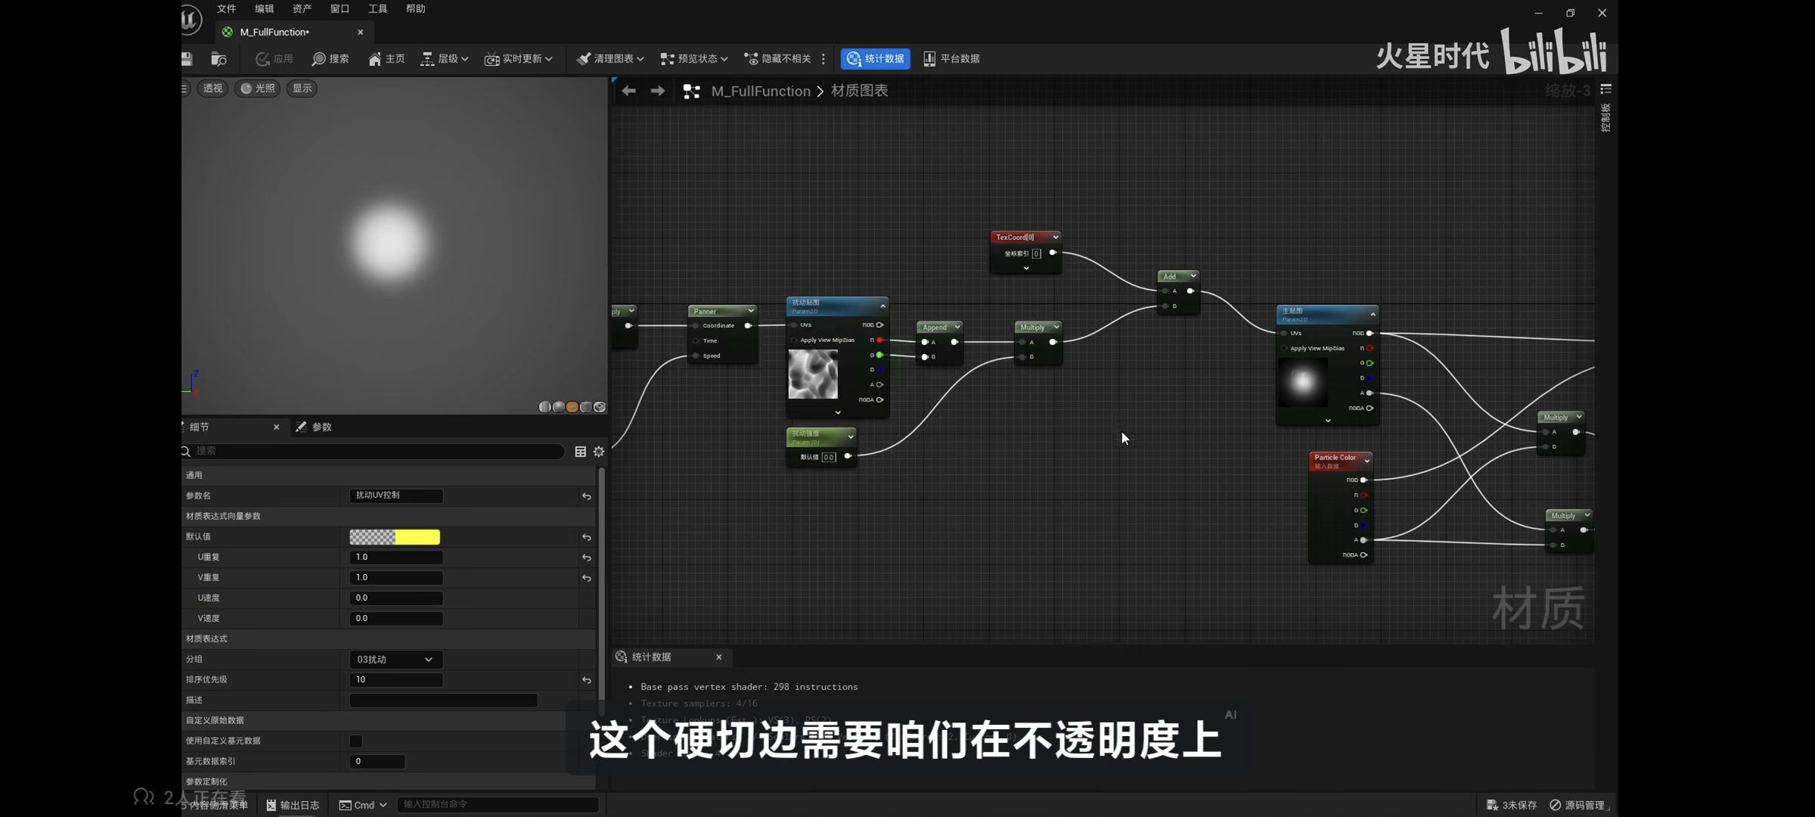Click the 输出日志 output log button
The height and width of the screenshot is (817, 1815).
pos(293,805)
